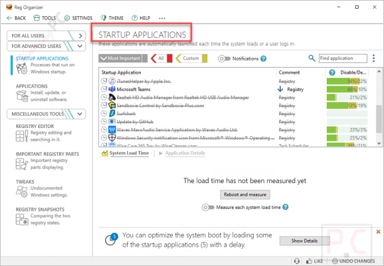
Task: Click the Sandboxie Control app icon
Action: coord(112,105)
